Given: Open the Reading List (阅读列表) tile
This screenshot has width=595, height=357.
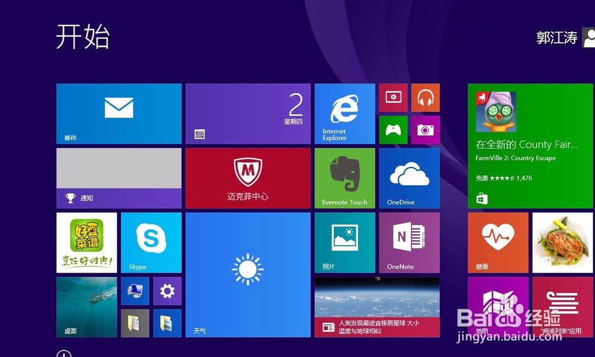Looking at the screenshot, I should 562,307.
